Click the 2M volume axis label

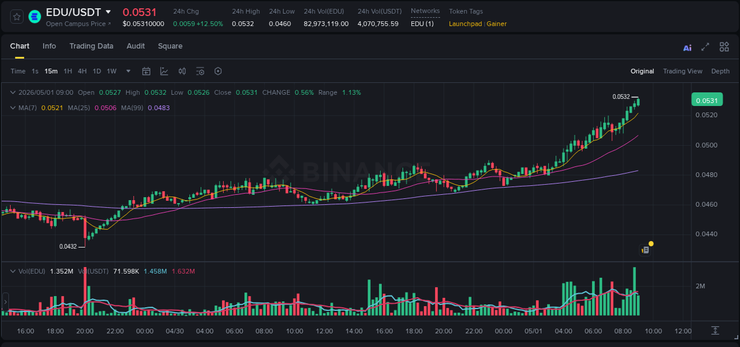point(700,286)
